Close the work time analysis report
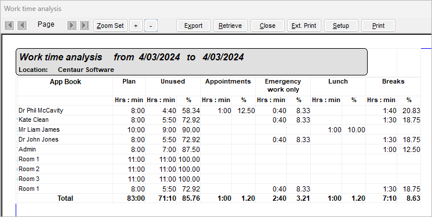 tap(267, 26)
